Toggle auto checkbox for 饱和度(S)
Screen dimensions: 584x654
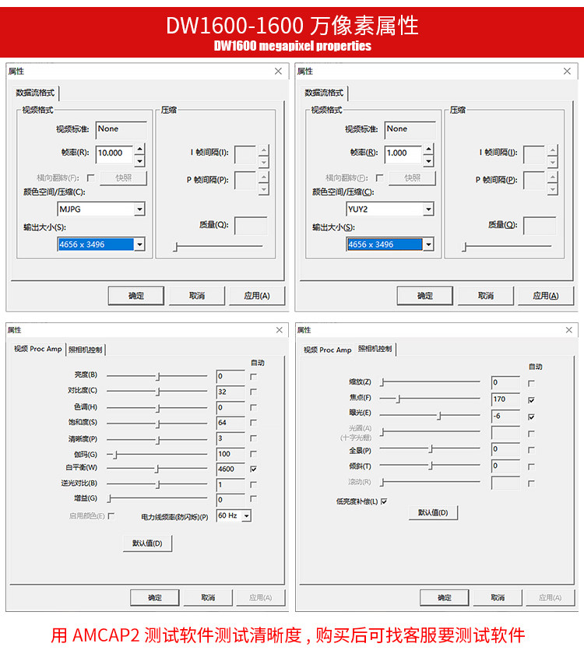[253, 423]
